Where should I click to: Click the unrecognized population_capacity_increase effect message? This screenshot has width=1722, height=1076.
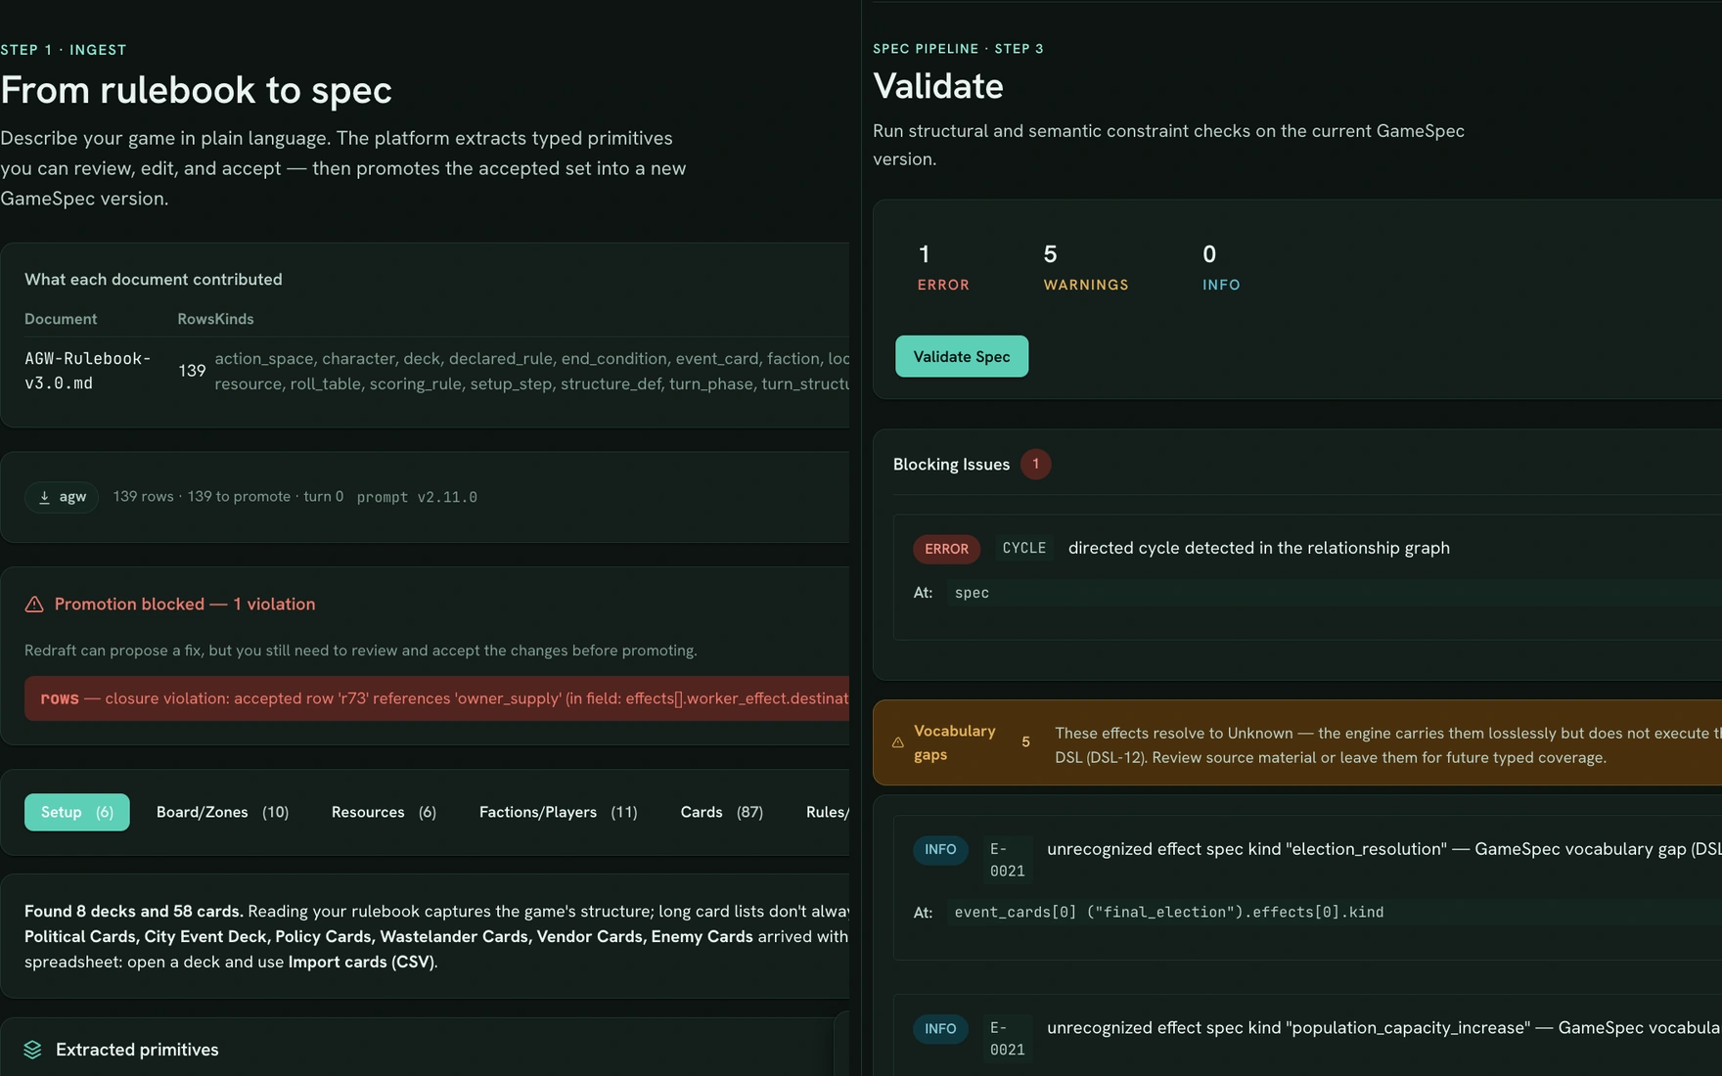coord(1383,1028)
